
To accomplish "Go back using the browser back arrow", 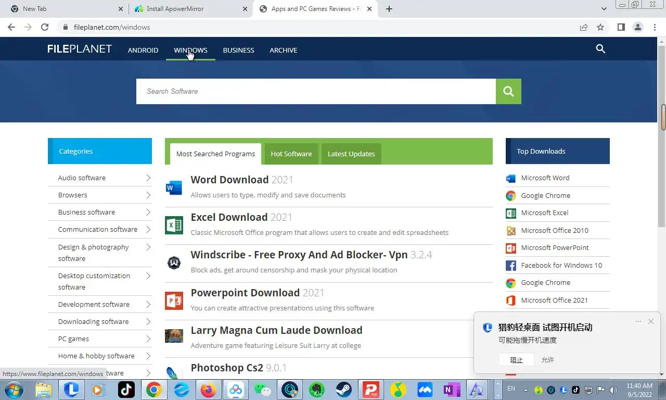I will pos(11,27).
